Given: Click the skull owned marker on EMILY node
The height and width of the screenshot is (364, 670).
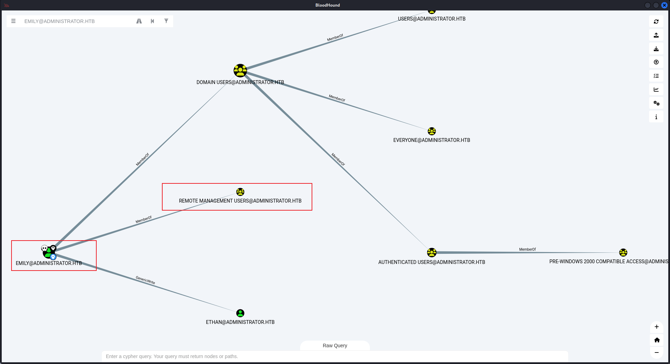Looking at the screenshot, I should click(44, 248).
